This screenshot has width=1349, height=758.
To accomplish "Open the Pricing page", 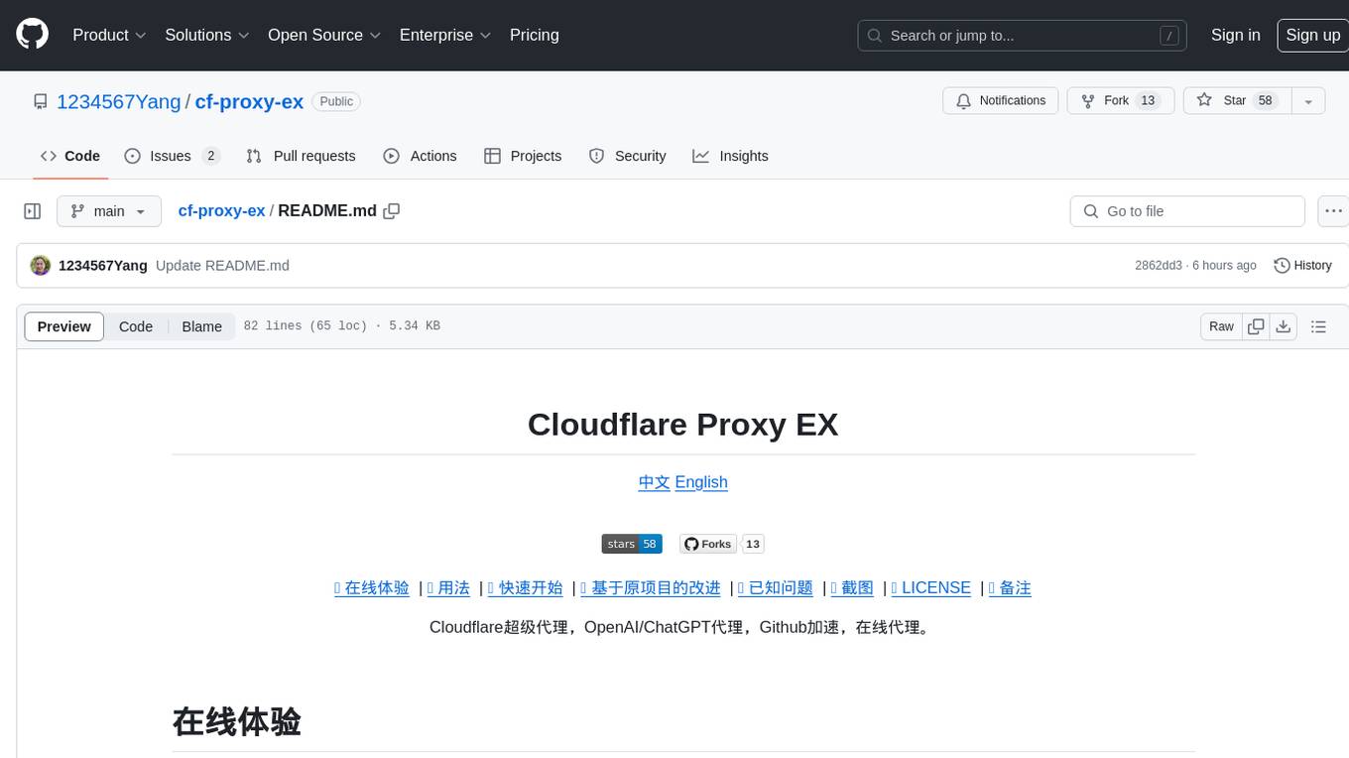I will pos(535,35).
